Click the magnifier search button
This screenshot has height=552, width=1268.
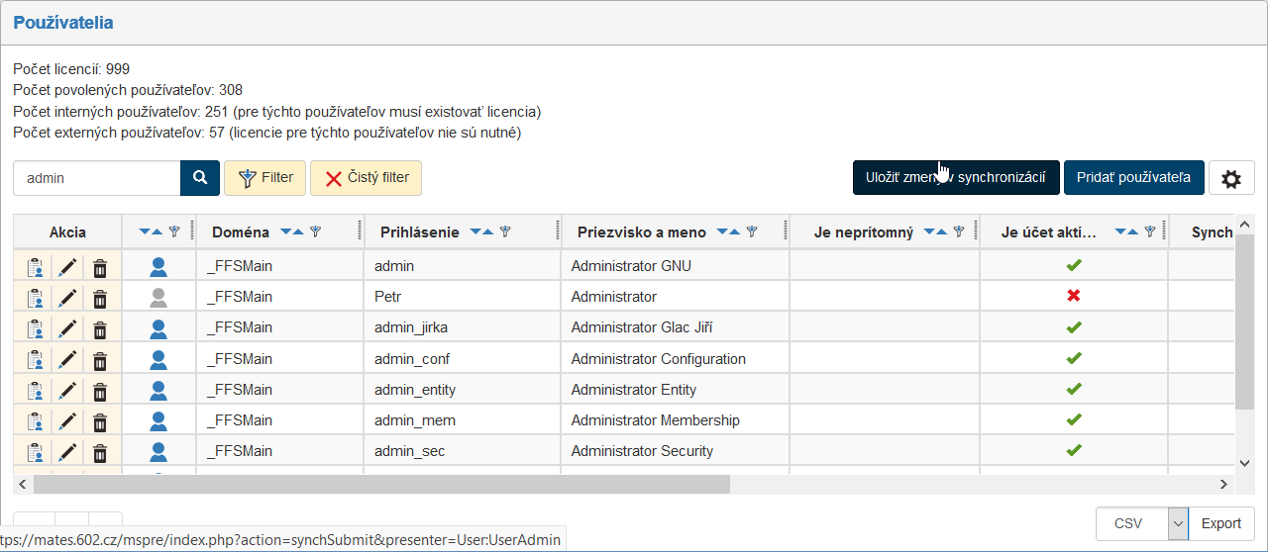tap(199, 178)
